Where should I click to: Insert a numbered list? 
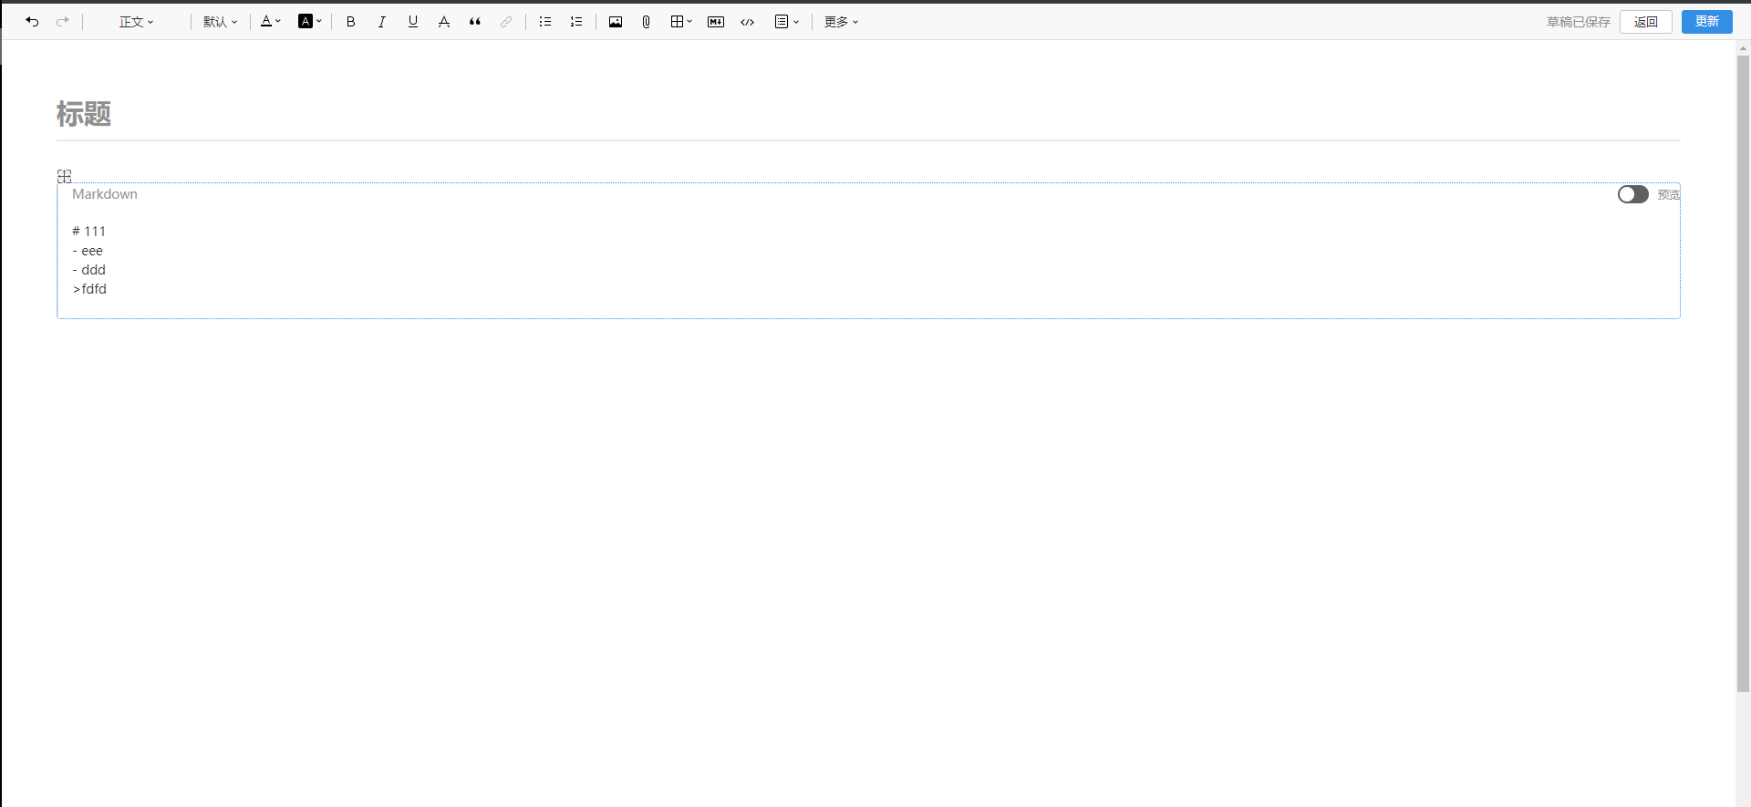click(576, 22)
